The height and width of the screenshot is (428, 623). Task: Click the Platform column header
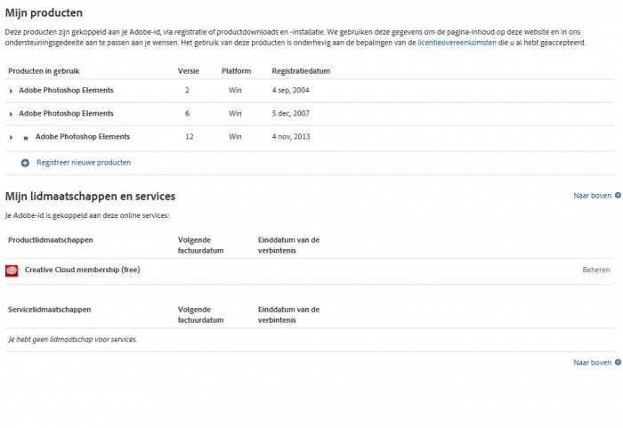click(x=237, y=71)
